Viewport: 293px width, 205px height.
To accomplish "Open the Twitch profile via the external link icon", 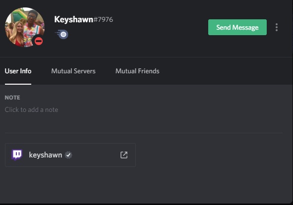I will 124,155.
